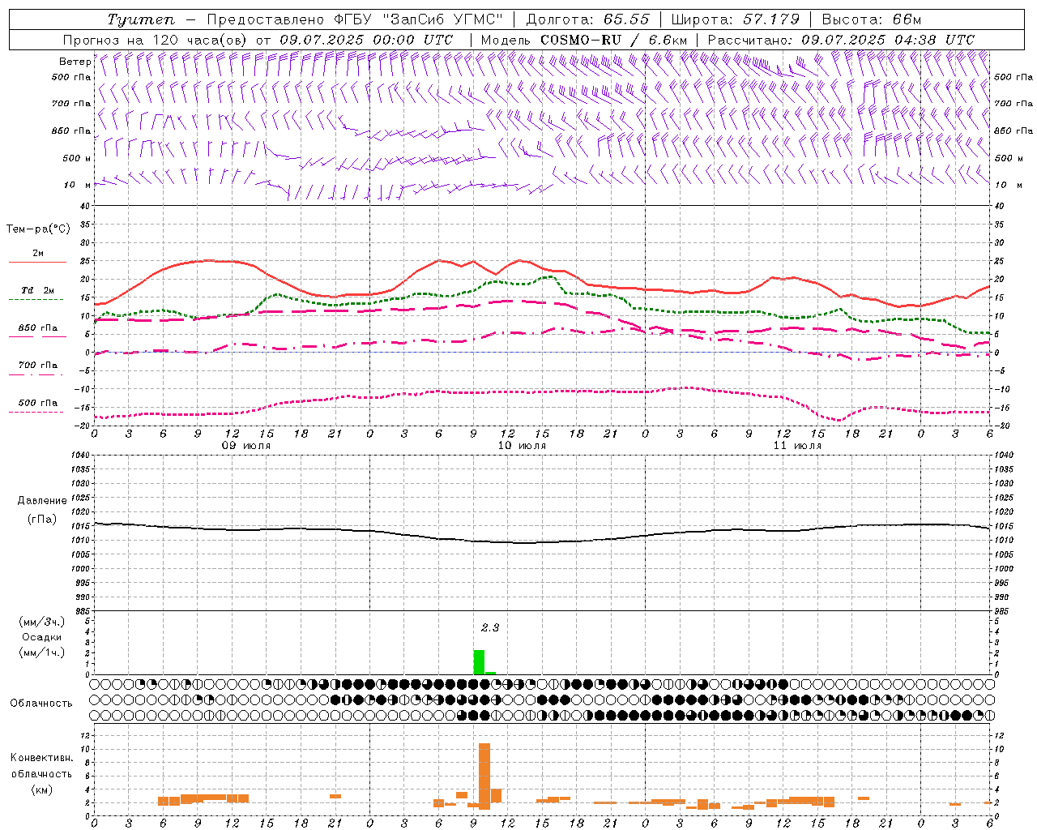The width and height of the screenshot is (1037, 830).
Task: Click the Рассчитано calculation timestamp
Action: [x=840, y=40]
